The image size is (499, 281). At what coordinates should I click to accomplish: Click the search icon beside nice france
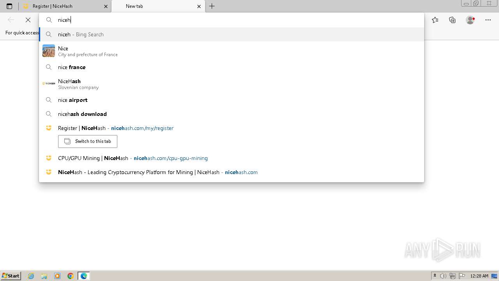[49, 67]
